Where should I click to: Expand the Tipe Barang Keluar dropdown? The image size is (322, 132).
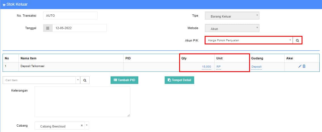click(x=257, y=15)
